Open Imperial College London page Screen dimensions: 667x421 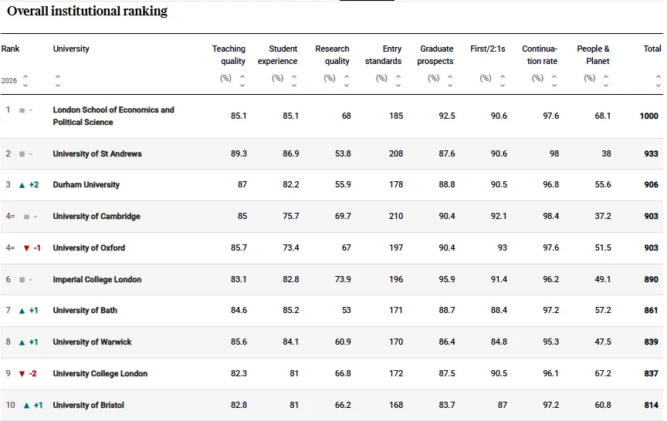pyautogui.click(x=97, y=280)
